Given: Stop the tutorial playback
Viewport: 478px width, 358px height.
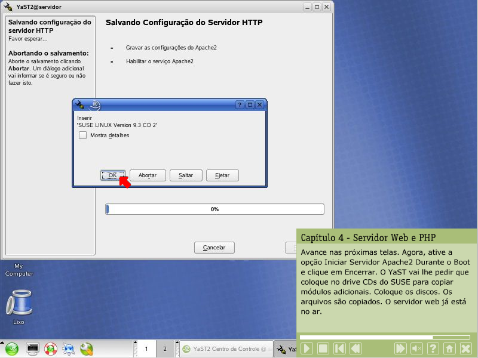Looking at the screenshot, I should coord(323,348).
